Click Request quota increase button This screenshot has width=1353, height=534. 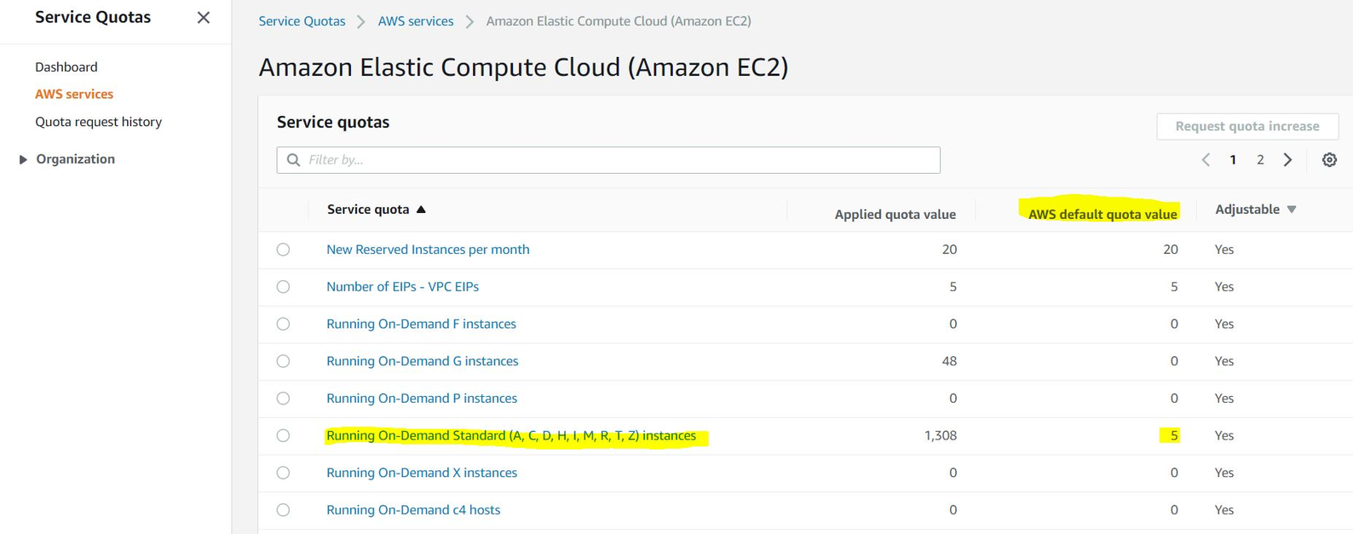(x=1246, y=126)
